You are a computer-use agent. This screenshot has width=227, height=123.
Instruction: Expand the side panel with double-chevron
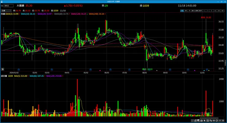coord(2,69)
